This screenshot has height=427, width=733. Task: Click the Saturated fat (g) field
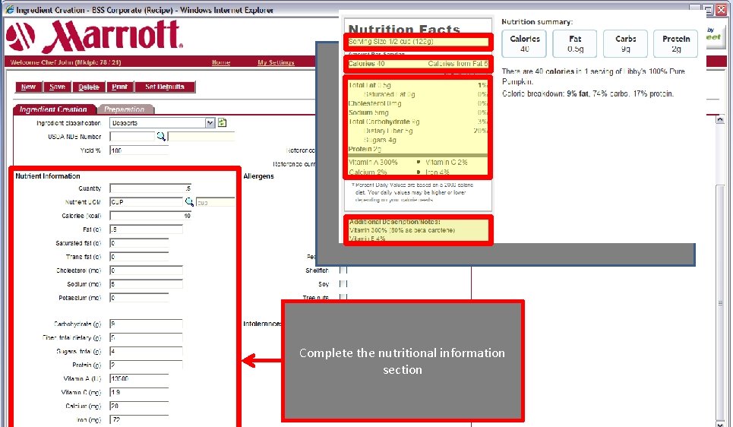[139, 242]
